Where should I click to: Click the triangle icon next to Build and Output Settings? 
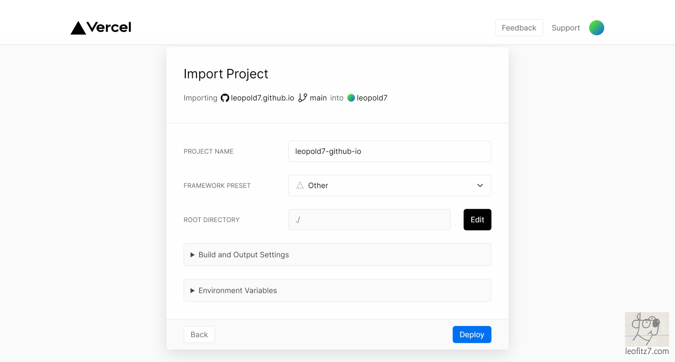coord(193,254)
